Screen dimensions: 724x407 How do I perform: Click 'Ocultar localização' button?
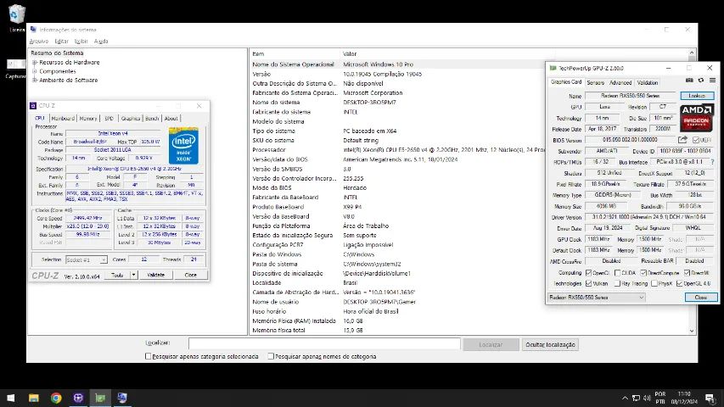click(550, 345)
